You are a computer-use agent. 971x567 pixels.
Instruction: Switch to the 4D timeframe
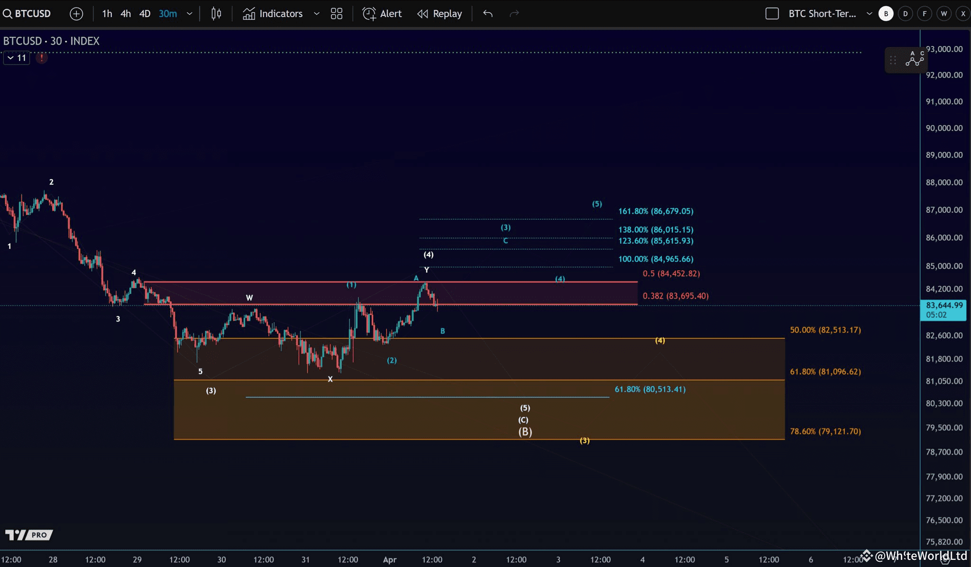[145, 14]
